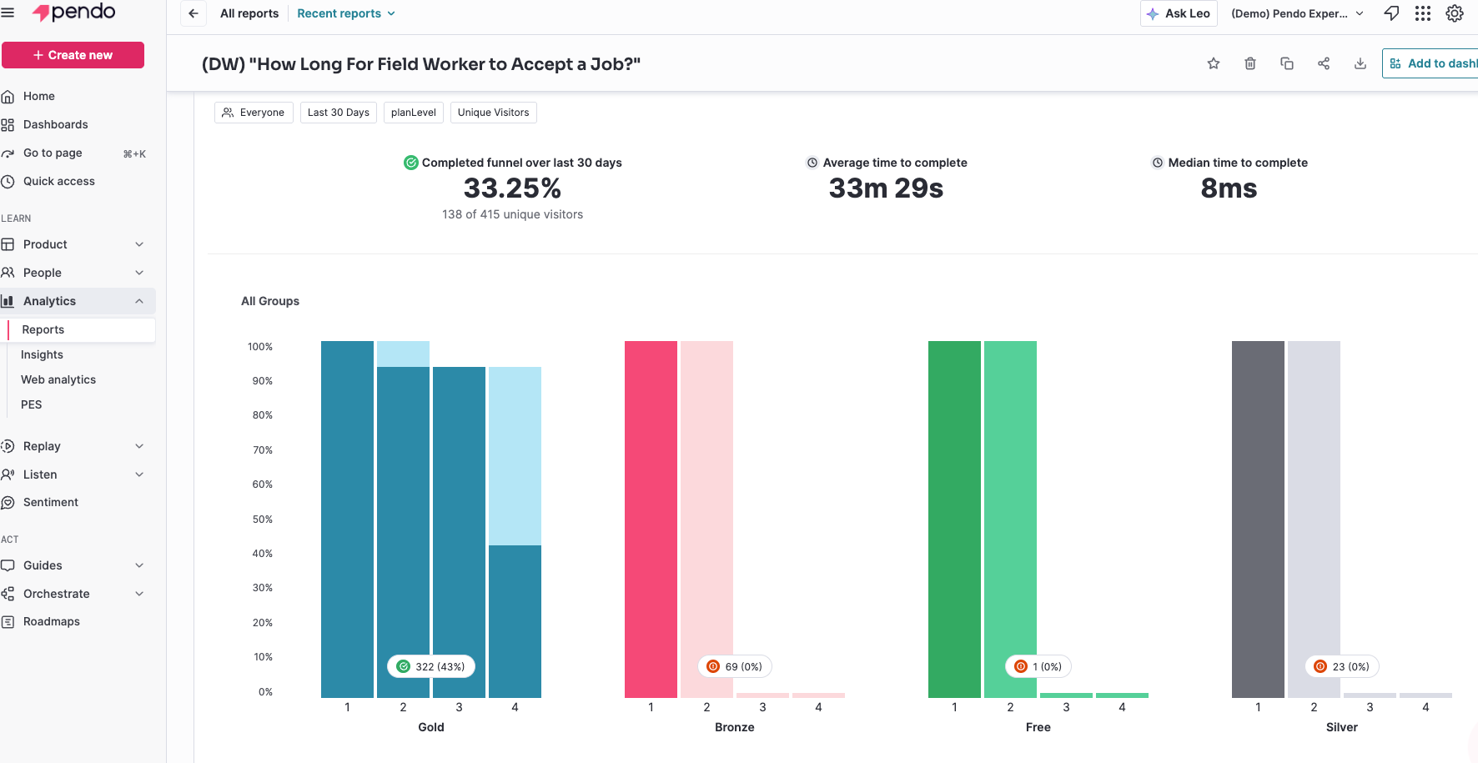Click the report title text
This screenshot has height=763, width=1478.
coord(421,64)
